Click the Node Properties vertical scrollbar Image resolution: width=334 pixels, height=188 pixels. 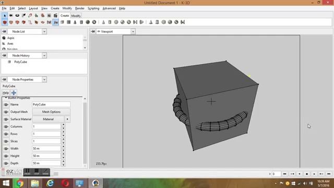click(85, 134)
